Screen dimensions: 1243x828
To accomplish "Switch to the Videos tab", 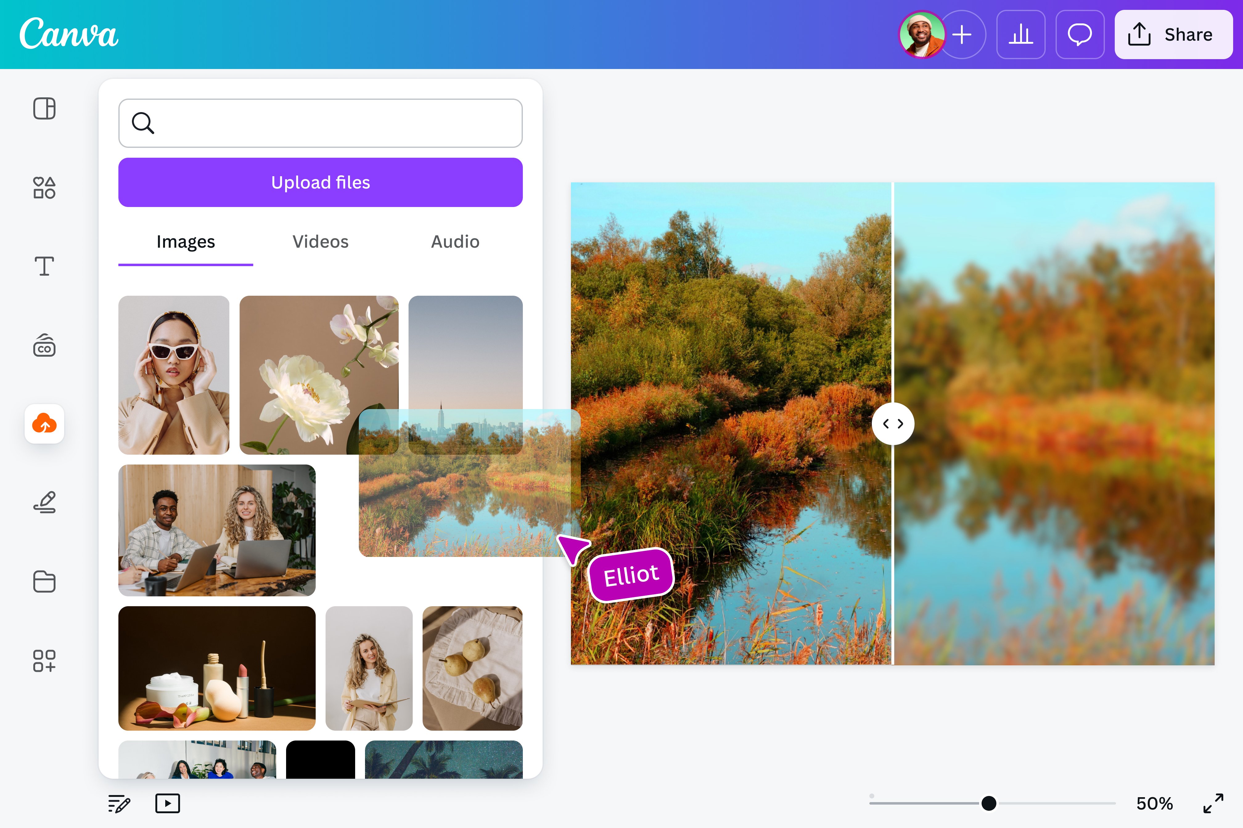I will click(320, 242).
